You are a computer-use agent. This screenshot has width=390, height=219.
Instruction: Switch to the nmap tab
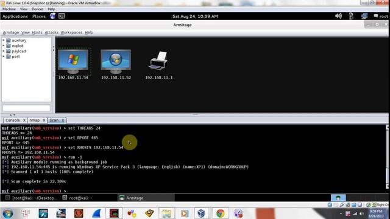35,120
